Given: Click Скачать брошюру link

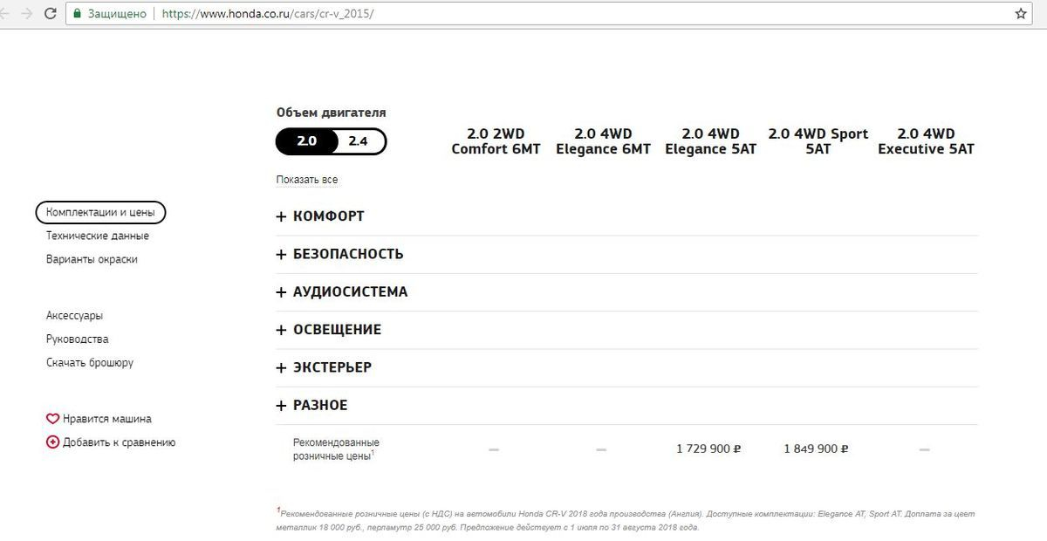Looking at the screenshot, I should [x=90, y=362].
